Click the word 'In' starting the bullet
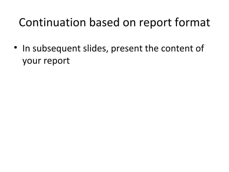This screenshot has height=172, width=229. pos(26,49)
